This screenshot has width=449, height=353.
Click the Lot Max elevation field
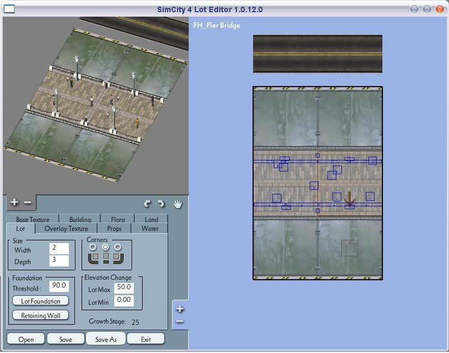(x=124, y=288)
